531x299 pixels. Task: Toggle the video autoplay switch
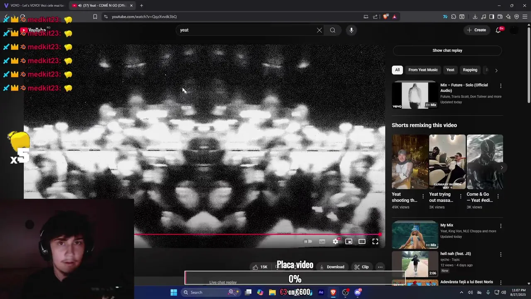pyautogui.click(x=308, y=241)
